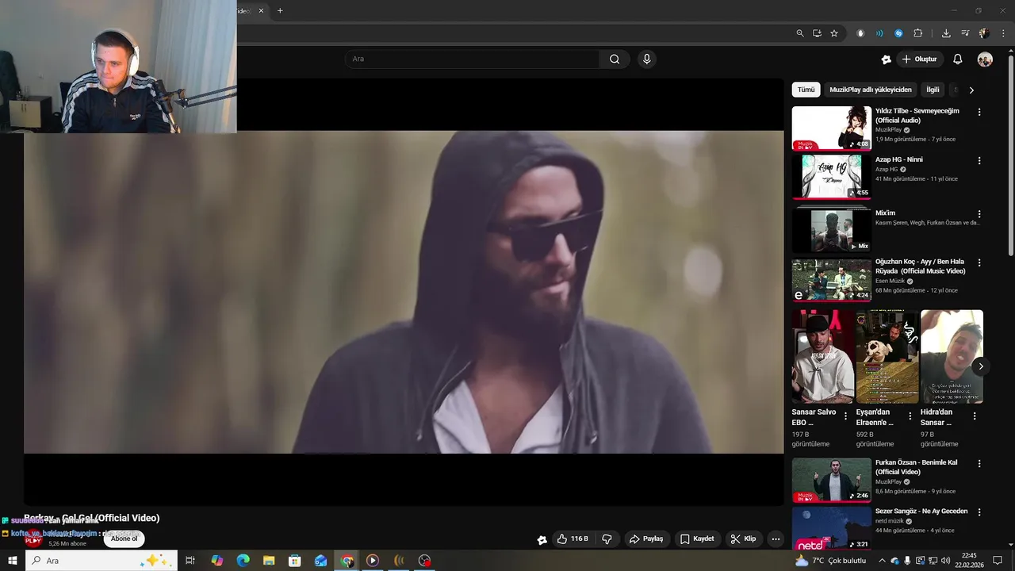Open Outlook from the taskbar
Viewport: 1015px width, 571px height.
point(320,561)
